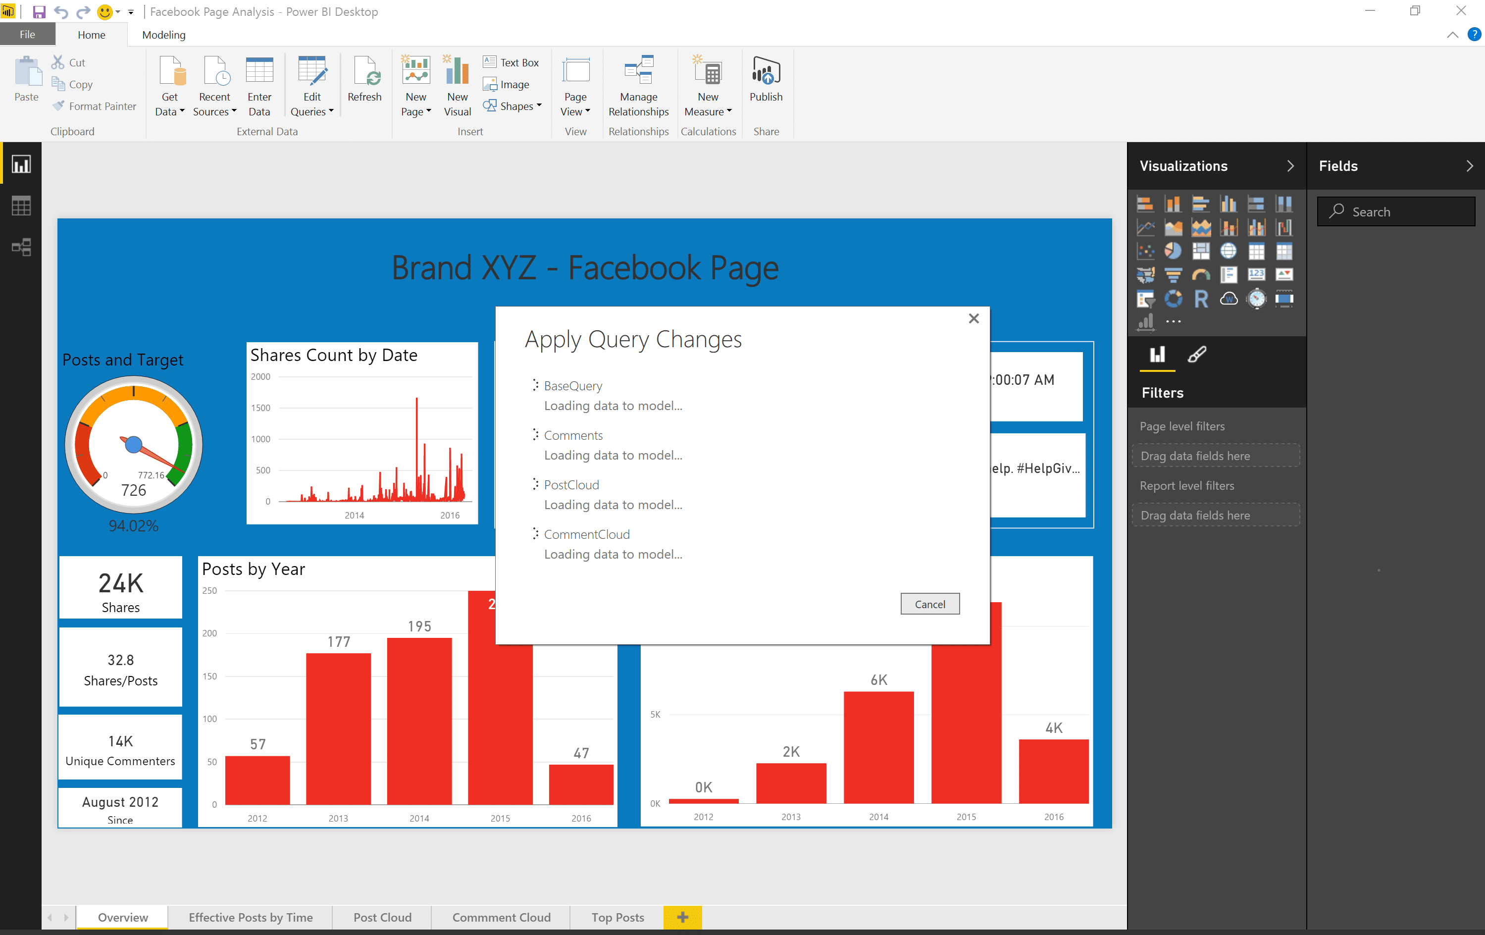Choose the funnel chart visualization
Image resolution: width=1485 pixels, height=935 pixels.
click(x=1173, y=274)
